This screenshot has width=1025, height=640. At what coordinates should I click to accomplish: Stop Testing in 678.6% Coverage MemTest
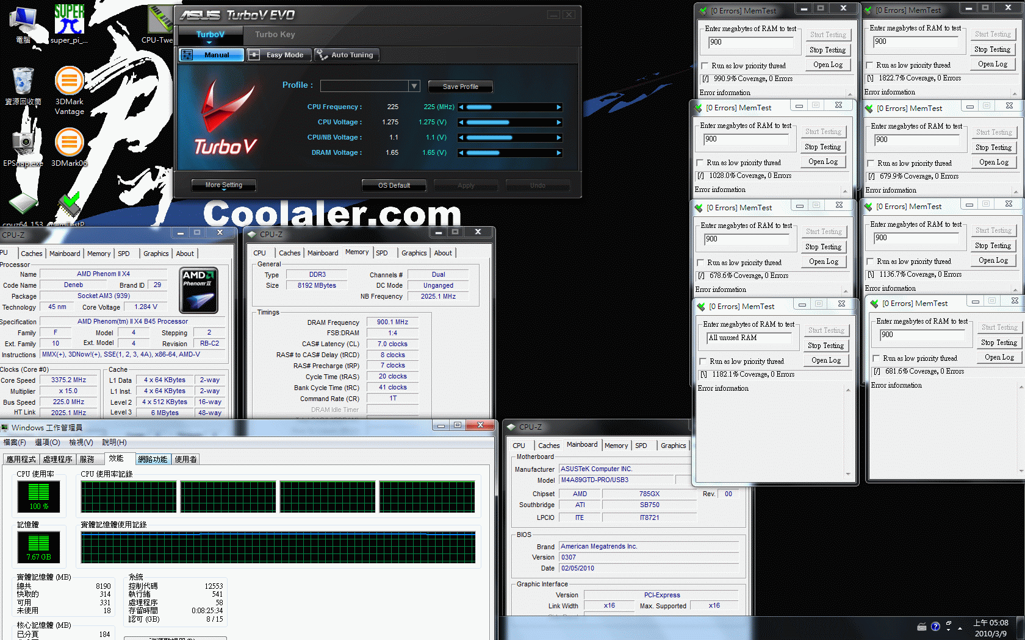[x=822, y=247]
